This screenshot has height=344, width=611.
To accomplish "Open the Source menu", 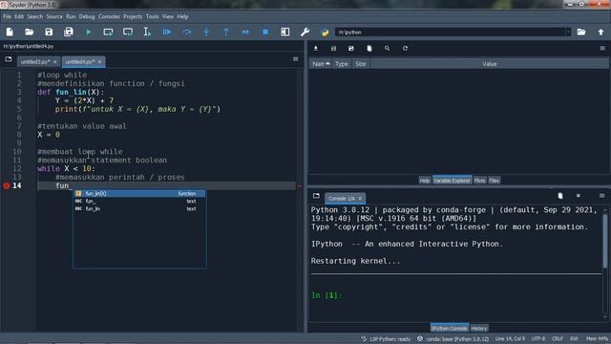I will 54,17.
